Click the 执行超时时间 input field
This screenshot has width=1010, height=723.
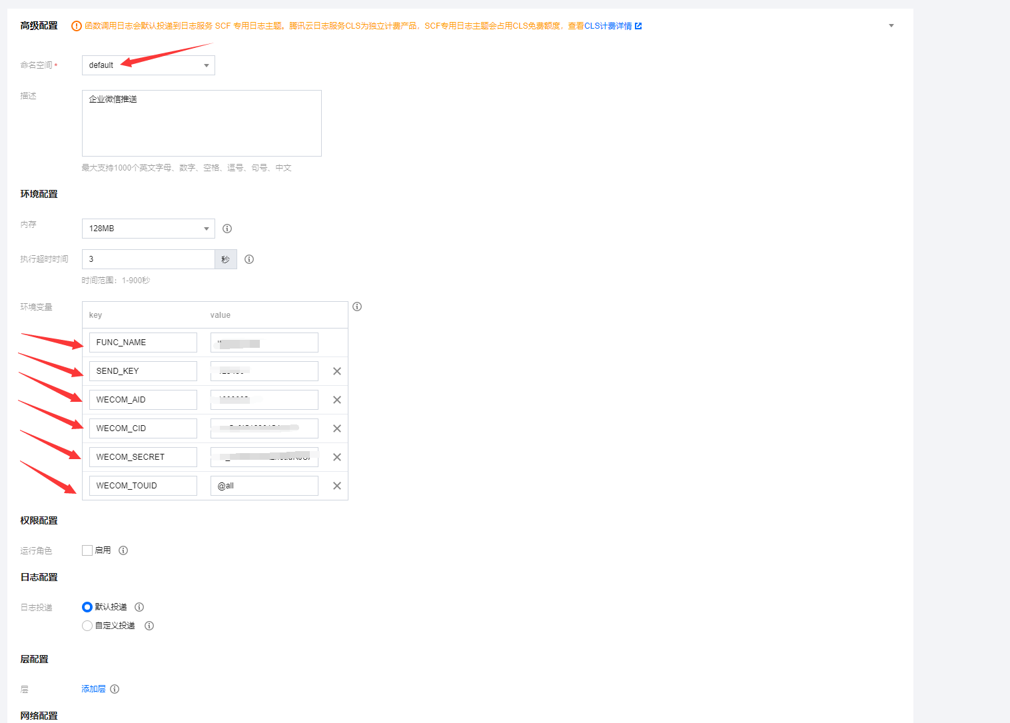coord(148,259)
